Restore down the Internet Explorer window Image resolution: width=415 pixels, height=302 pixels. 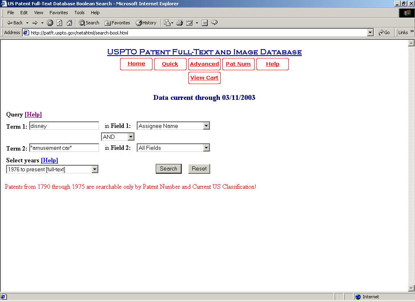point(404,3)
